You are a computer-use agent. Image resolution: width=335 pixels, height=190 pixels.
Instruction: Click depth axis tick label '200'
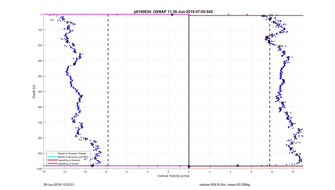coord(40,45)
